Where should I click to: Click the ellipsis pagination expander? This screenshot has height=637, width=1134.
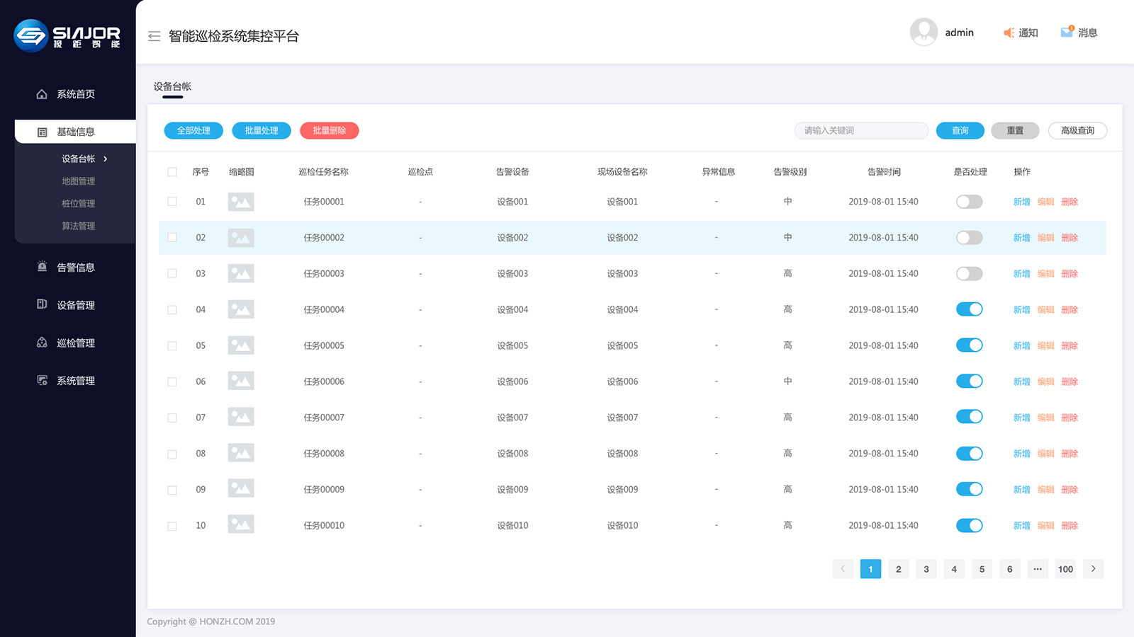[1037, 568]
